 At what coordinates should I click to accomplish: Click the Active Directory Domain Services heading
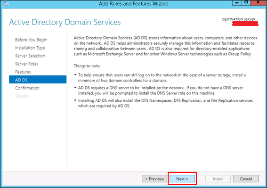(x=65, y=22)
